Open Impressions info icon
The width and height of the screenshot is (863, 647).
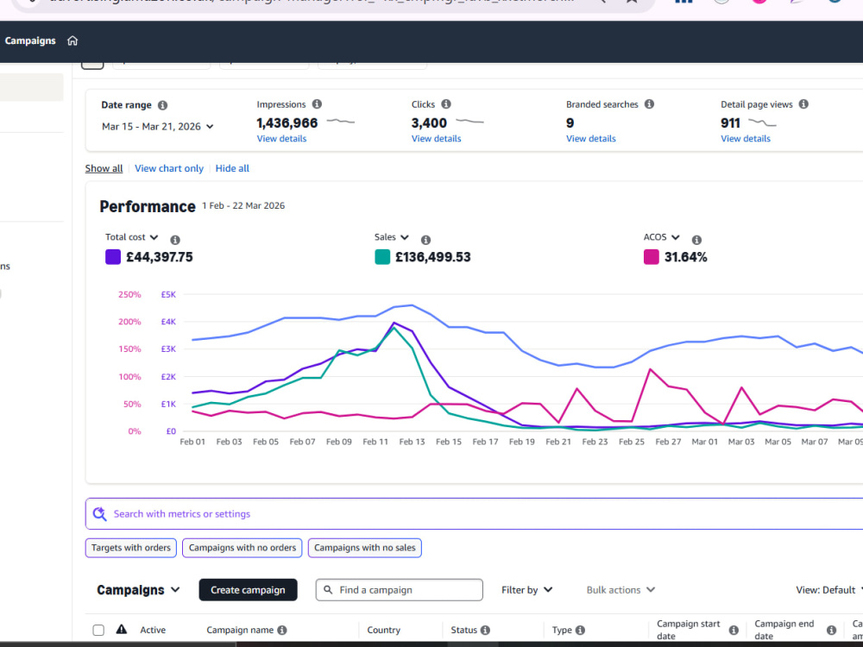tap(317, 104)
